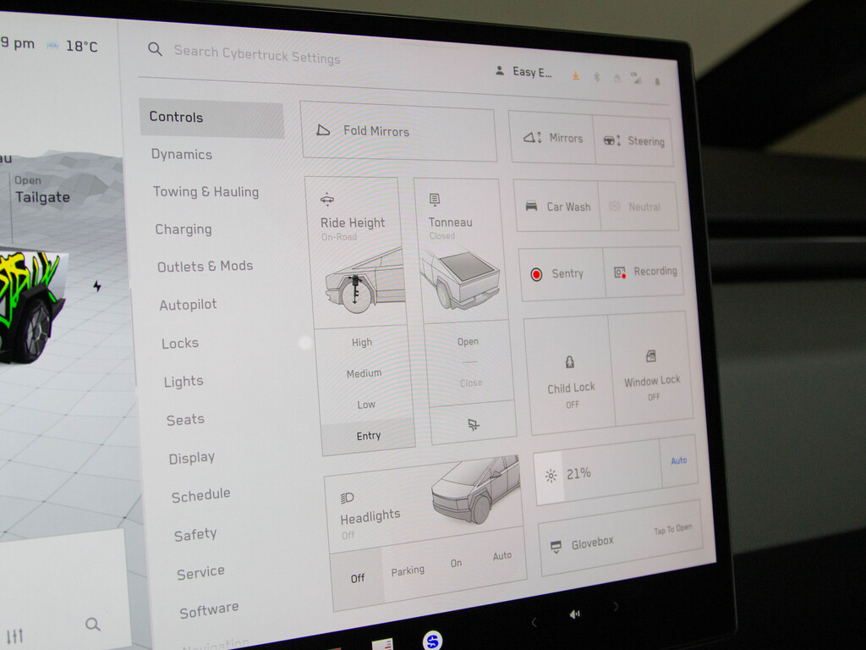This screenshot has width=866, height=650.
Task: Set Ride Height to Low
Action: coord(365,405)
